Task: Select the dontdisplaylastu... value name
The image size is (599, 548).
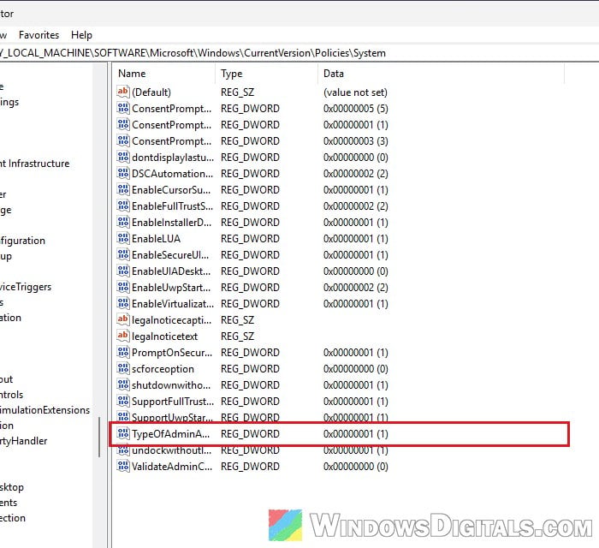Action: [173, 158]
